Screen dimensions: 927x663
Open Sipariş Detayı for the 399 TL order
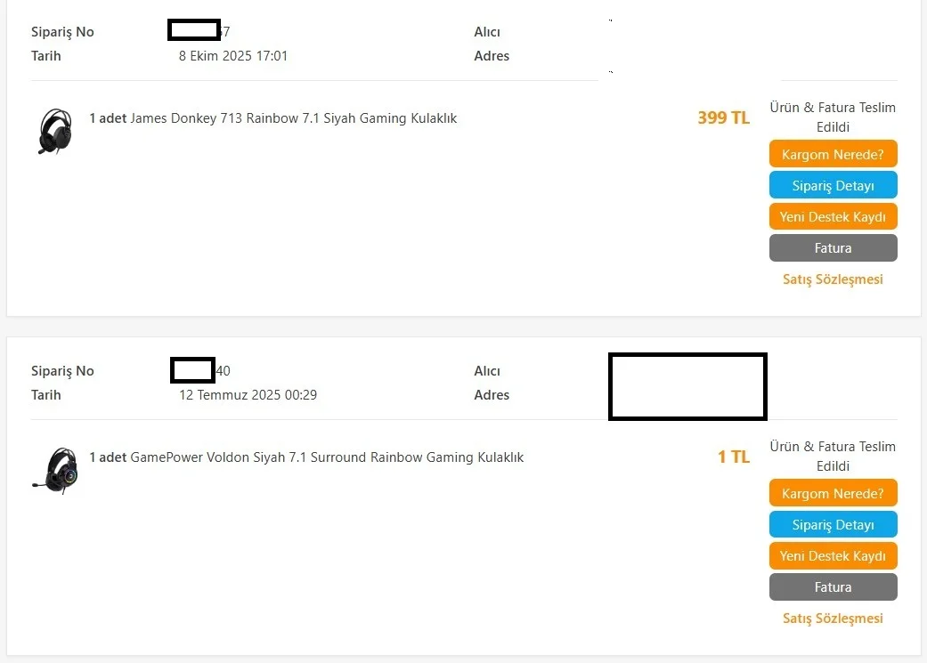pos(833,185)
